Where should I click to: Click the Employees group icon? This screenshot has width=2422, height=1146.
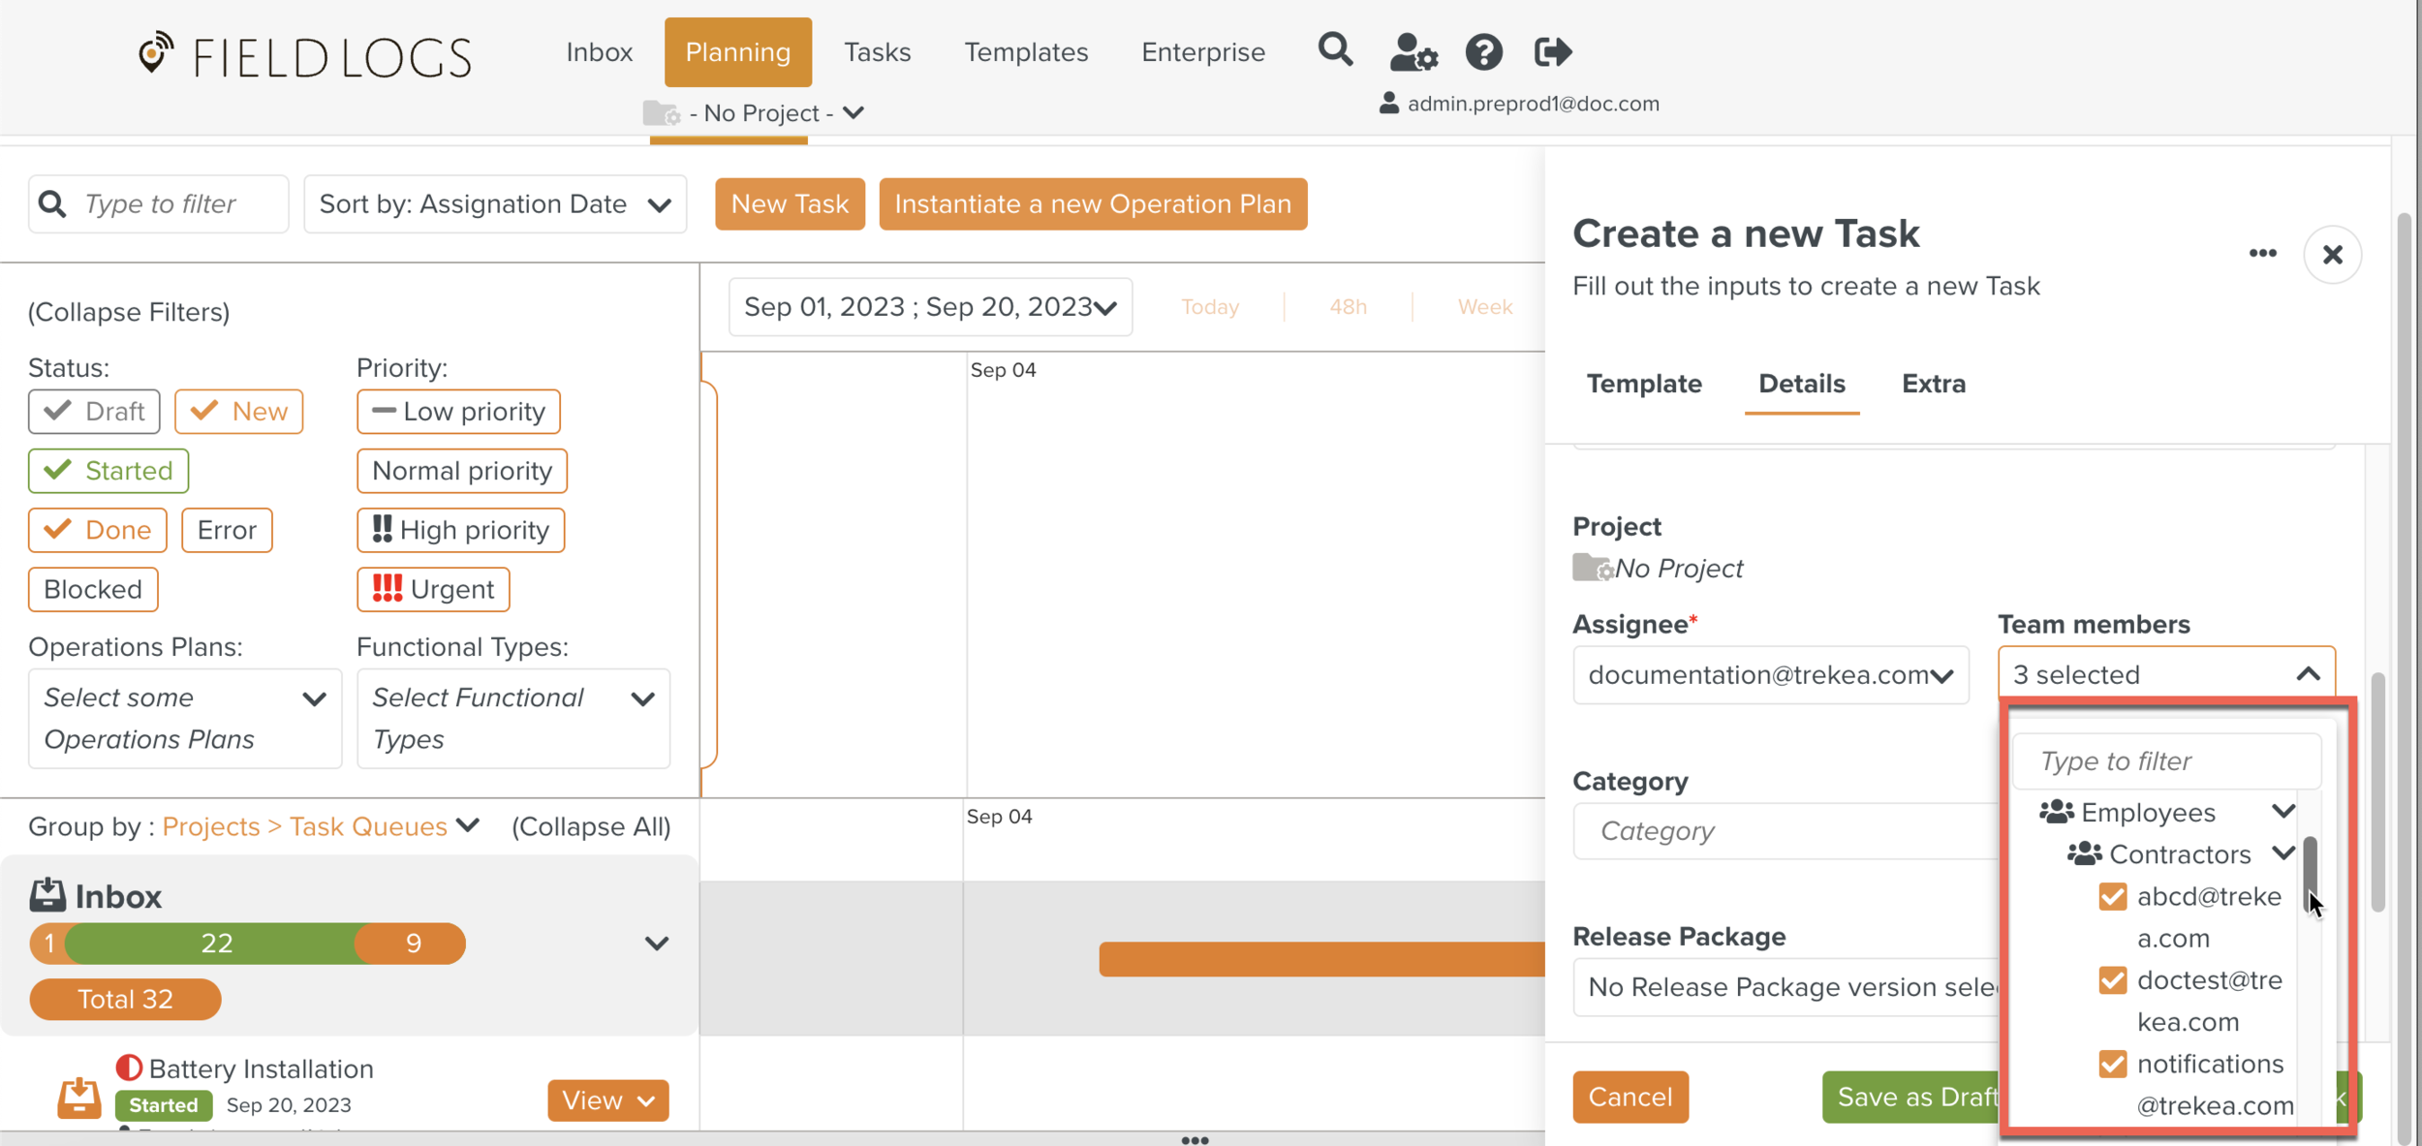click(2056, 812)
